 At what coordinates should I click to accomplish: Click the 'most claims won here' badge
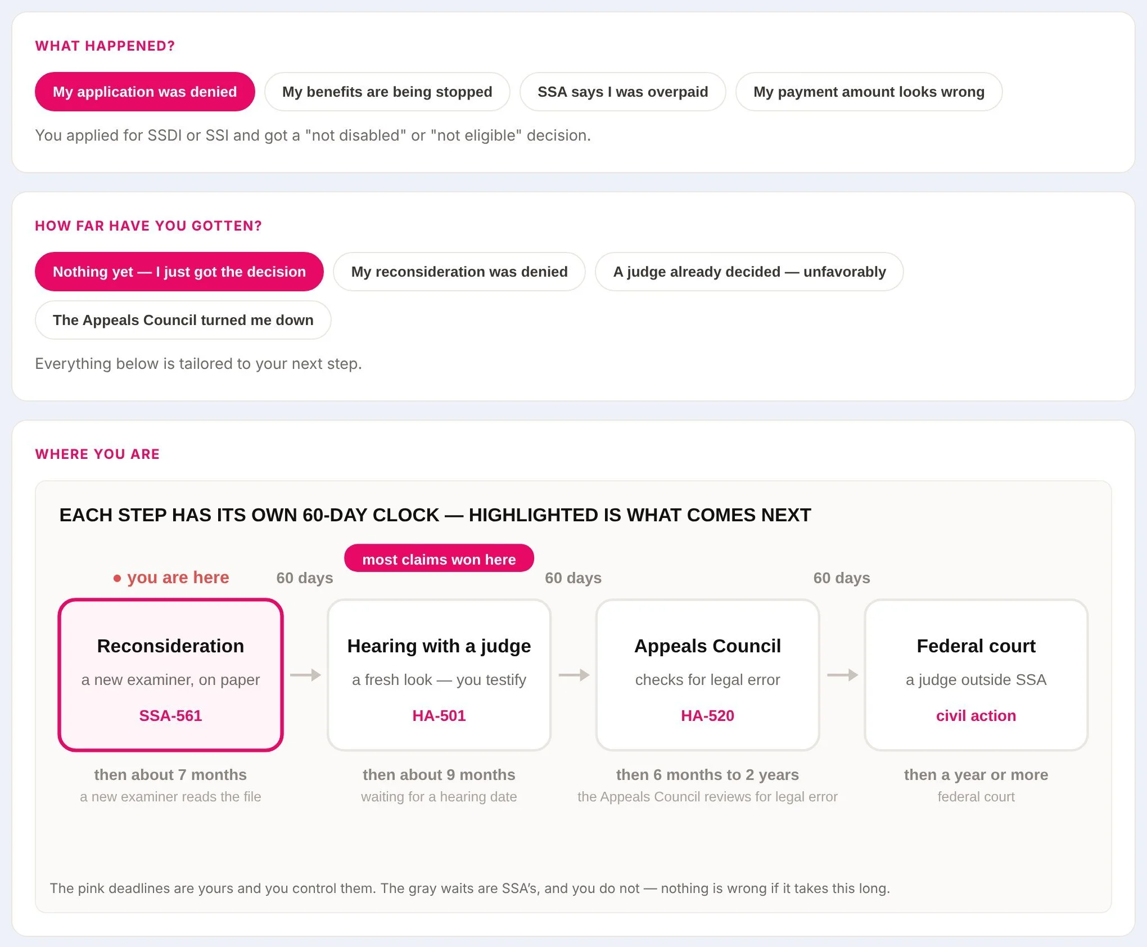[439, 559]
